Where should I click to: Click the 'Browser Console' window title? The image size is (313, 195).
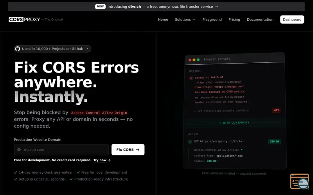point(217,59)
